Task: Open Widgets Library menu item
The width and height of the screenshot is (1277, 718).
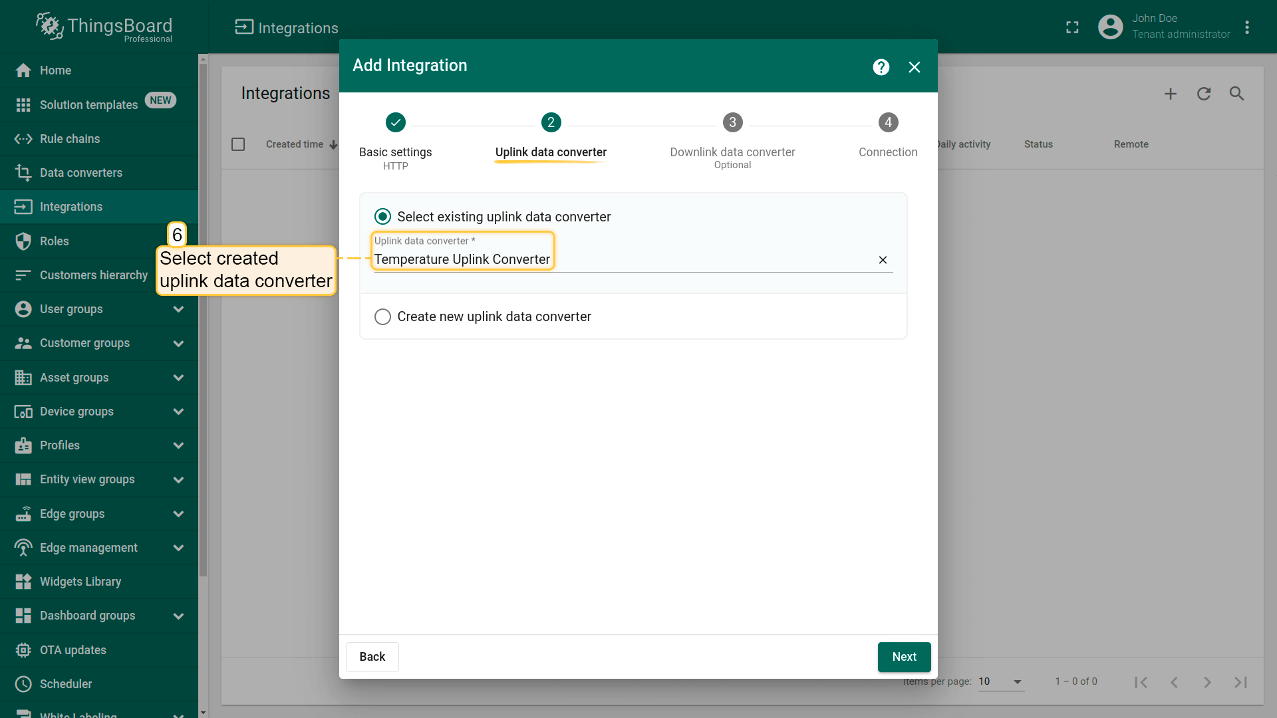Action: pyautogui.click(x=99, y=582)
